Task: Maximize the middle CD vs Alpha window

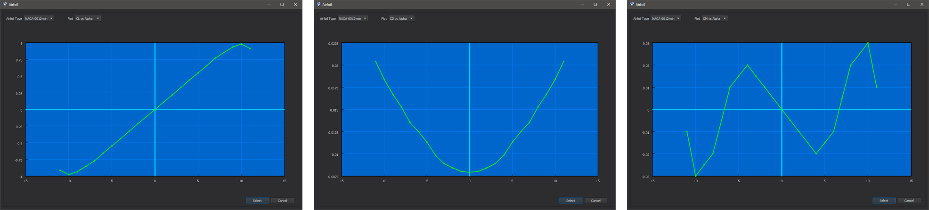Action: point(595,4)
